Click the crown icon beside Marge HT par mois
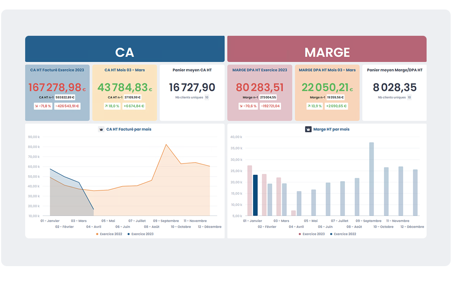The height and width of the screenshot is (292, 451). point(308,129)
